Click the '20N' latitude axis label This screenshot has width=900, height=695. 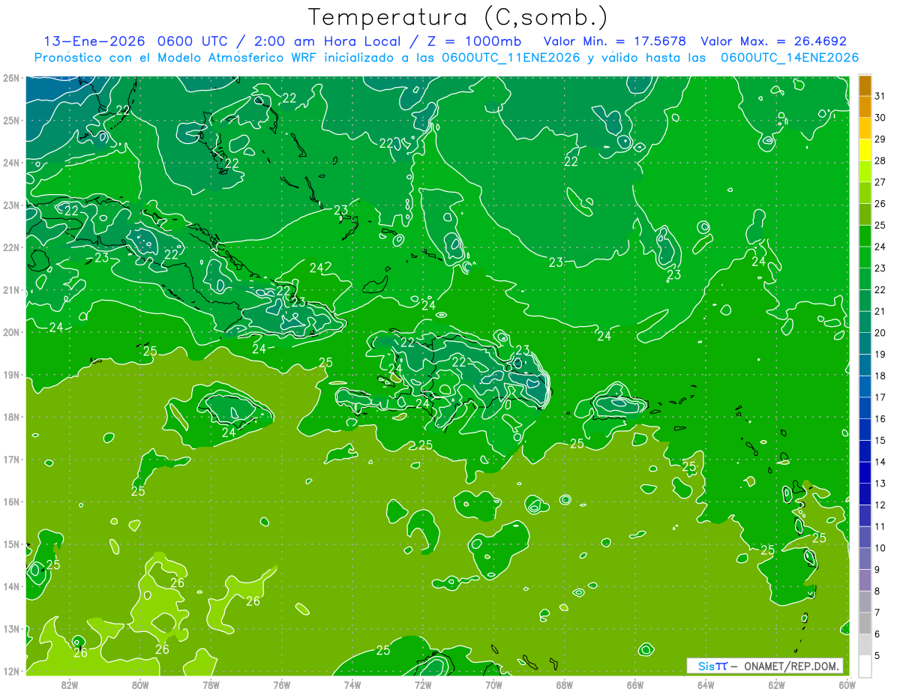coord(11,332)
